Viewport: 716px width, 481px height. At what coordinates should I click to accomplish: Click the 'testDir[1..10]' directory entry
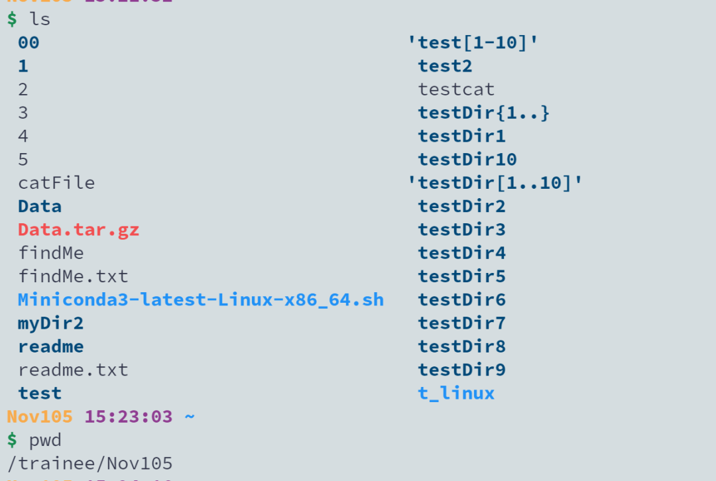495,183
